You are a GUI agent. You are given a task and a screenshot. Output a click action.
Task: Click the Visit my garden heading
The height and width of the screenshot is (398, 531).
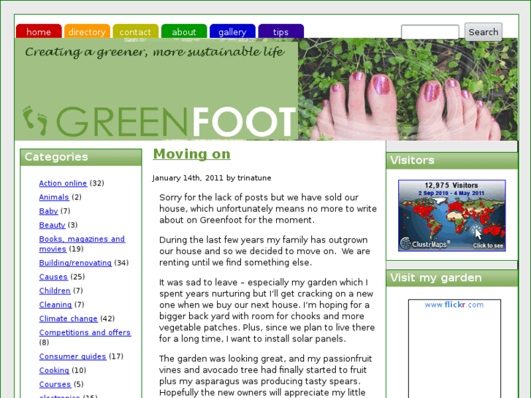pos(452,278)
